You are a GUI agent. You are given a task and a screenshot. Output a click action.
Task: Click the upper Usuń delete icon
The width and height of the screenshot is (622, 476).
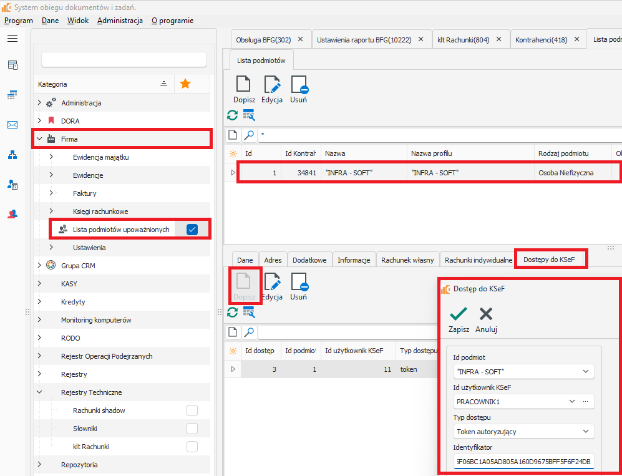click(x=299, y=85)
